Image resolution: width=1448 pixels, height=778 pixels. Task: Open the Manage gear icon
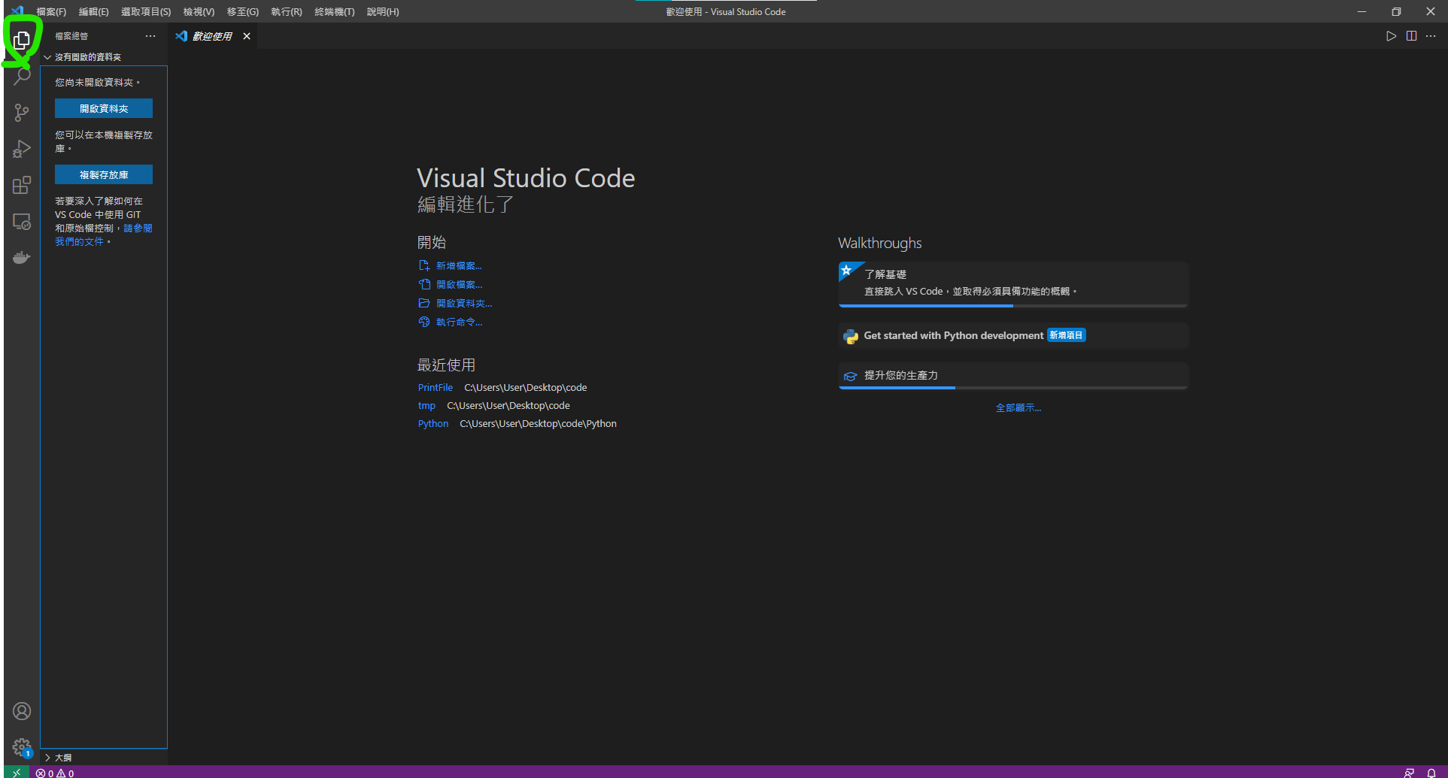pos(22,747)
